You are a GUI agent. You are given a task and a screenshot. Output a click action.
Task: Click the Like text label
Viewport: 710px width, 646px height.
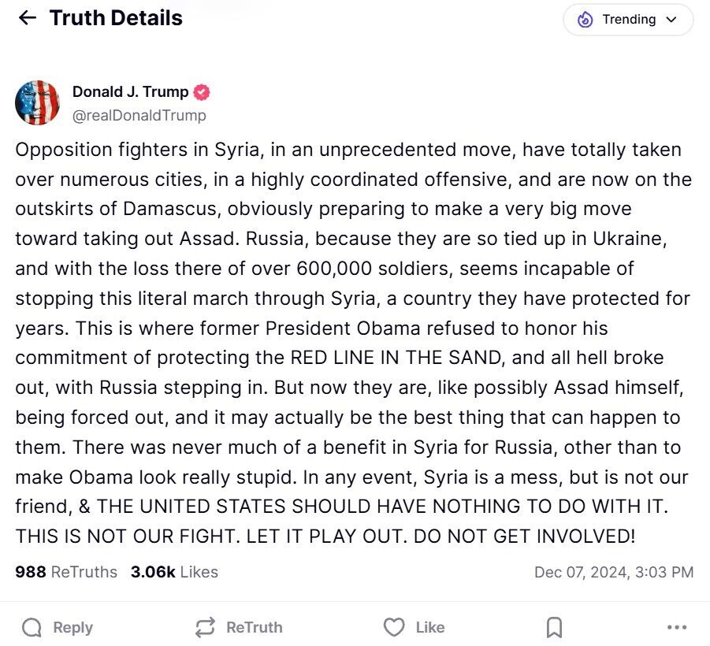[429, 627]
